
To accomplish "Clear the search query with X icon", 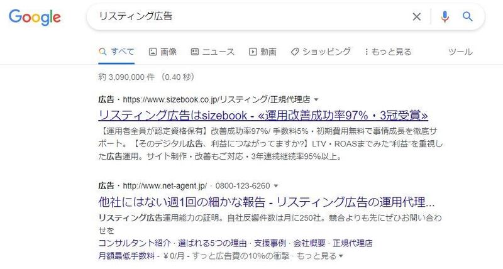I will tap(416, 17).
